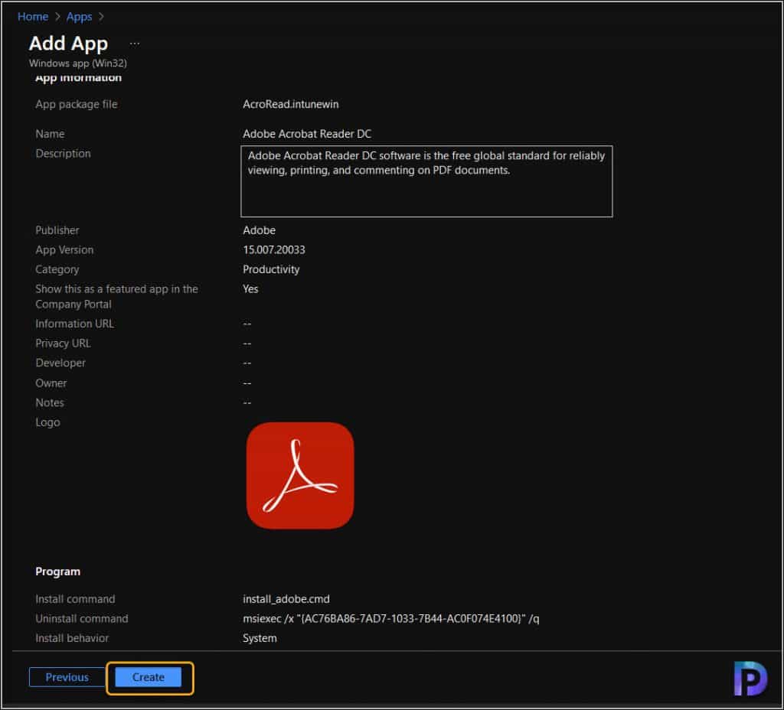This screenshot has width=784, height=710.
Task: Click inside the Description text box
Action: 426,181
